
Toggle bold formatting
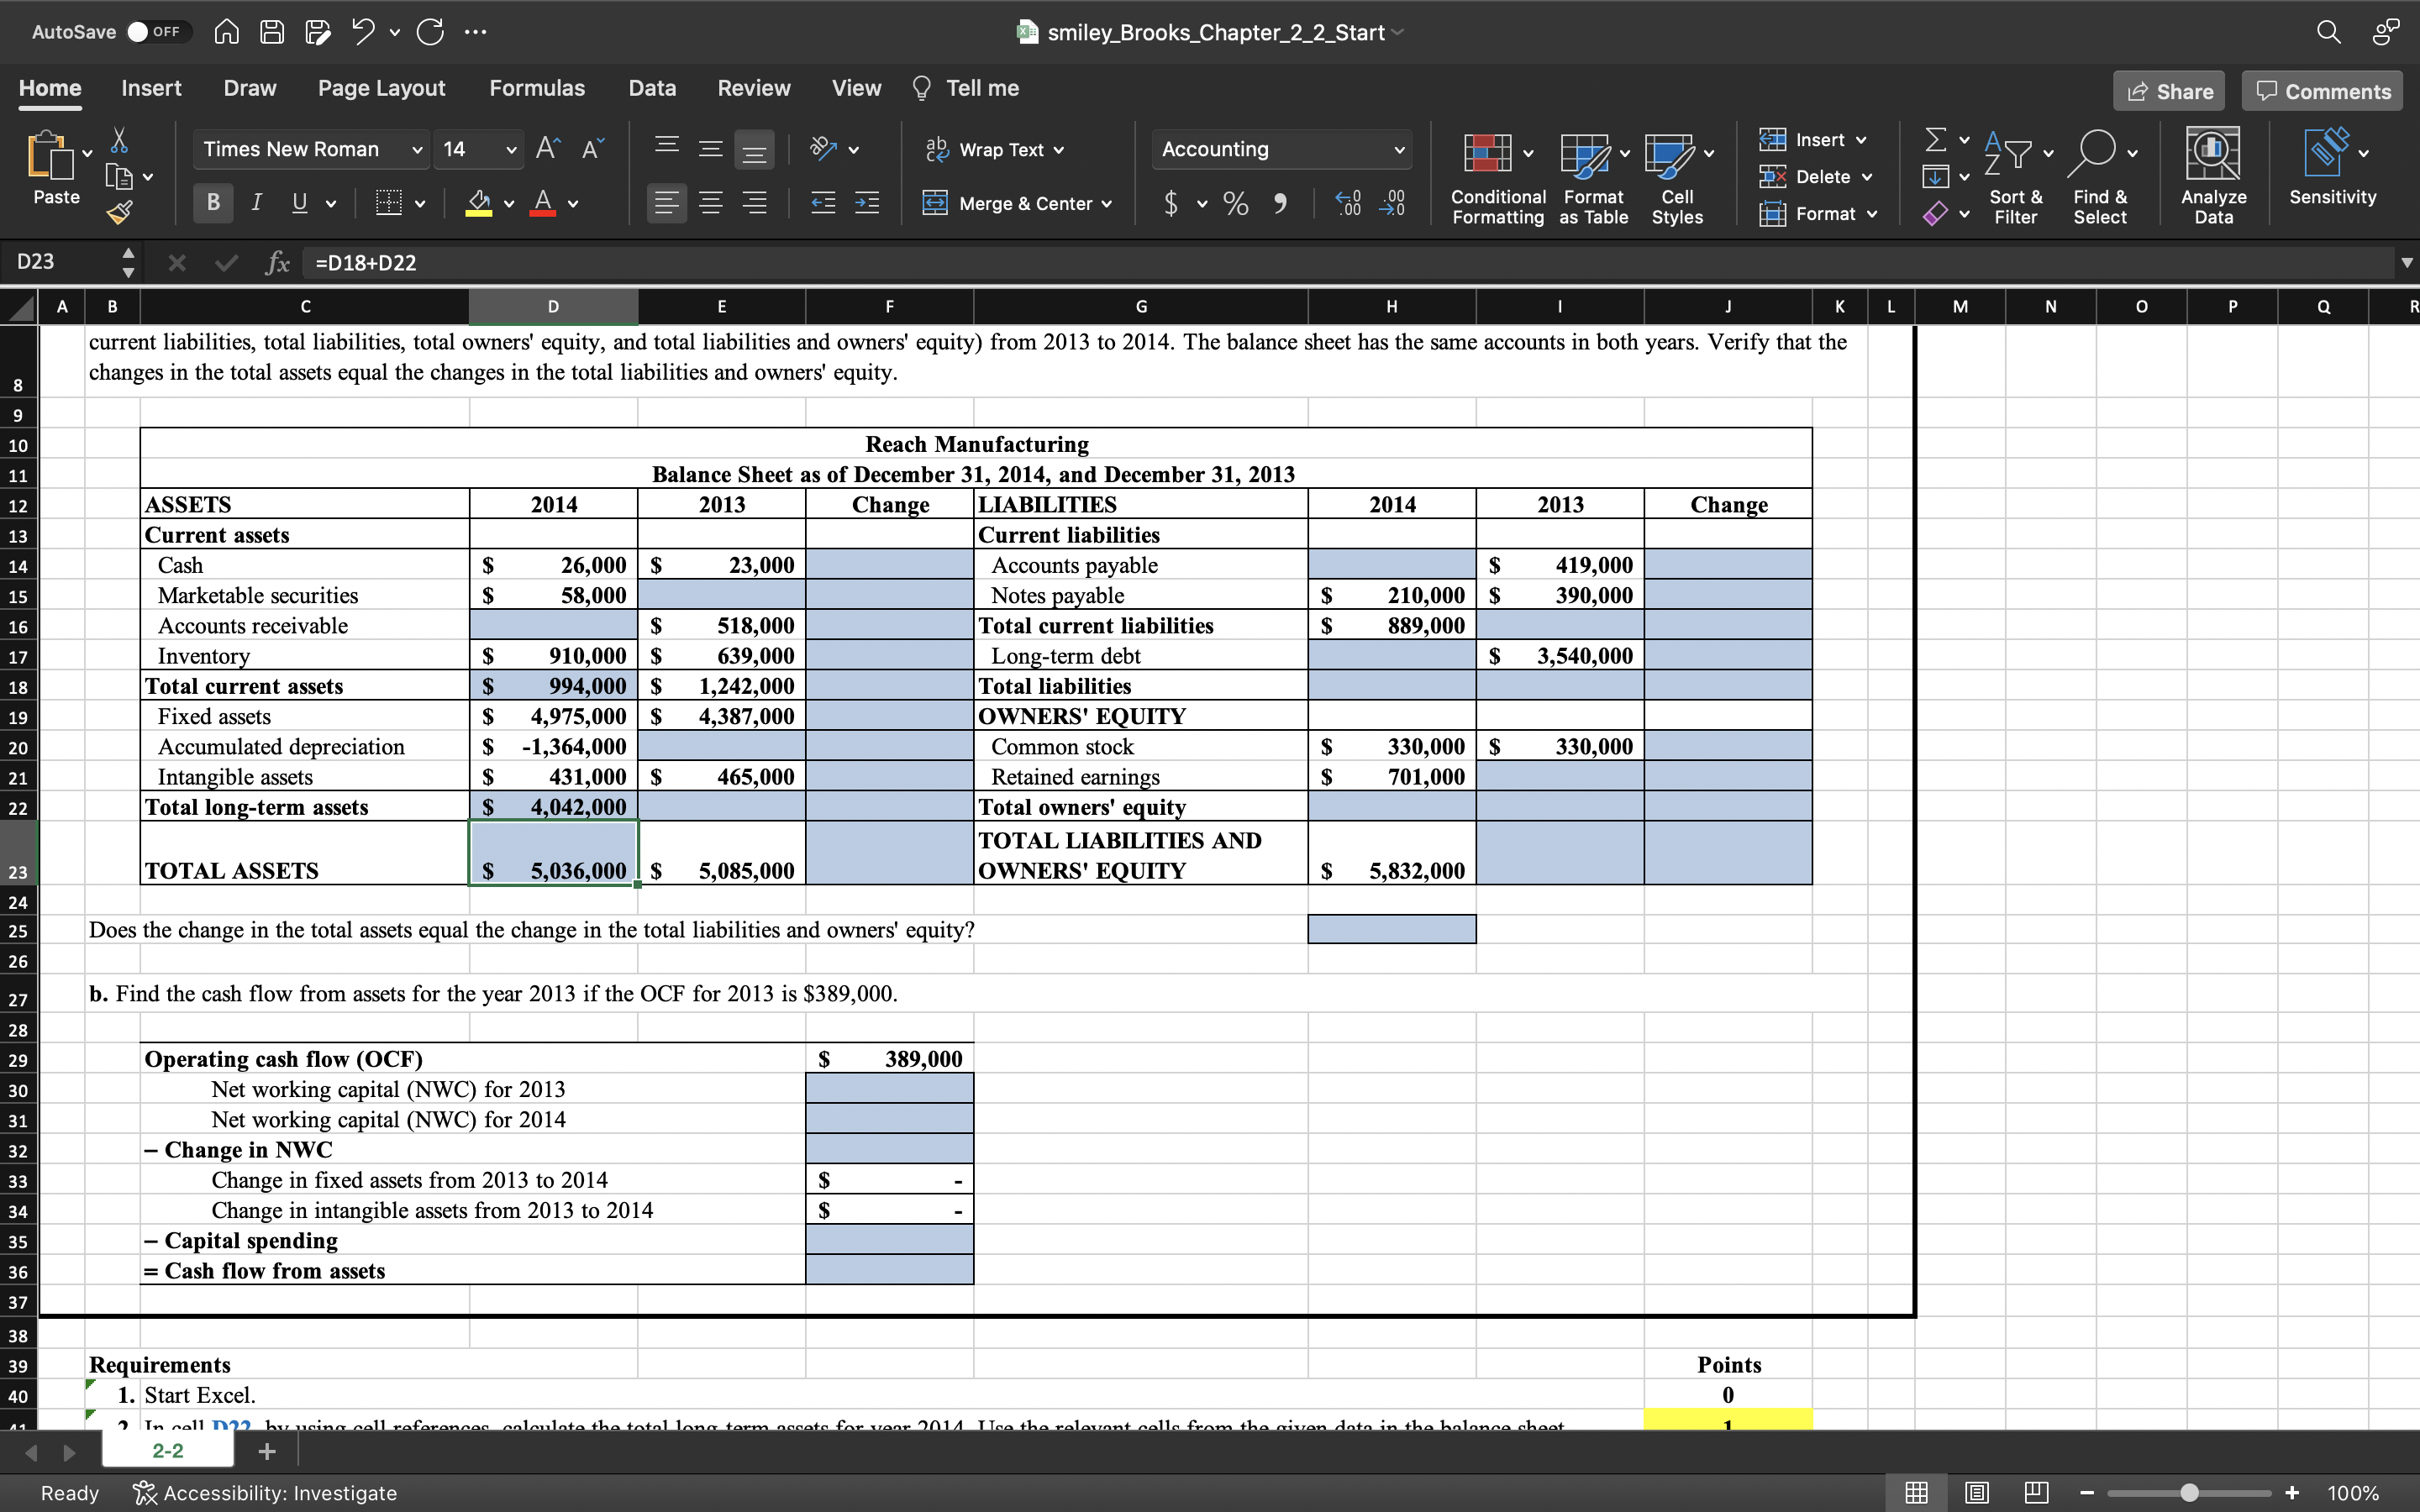pyautogui.click(x=212, y=203)
